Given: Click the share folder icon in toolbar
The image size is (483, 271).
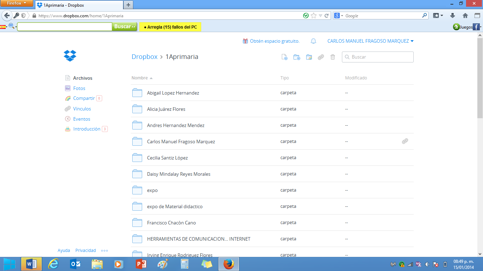Looking at the screenshot, I should tap(309, 57).
